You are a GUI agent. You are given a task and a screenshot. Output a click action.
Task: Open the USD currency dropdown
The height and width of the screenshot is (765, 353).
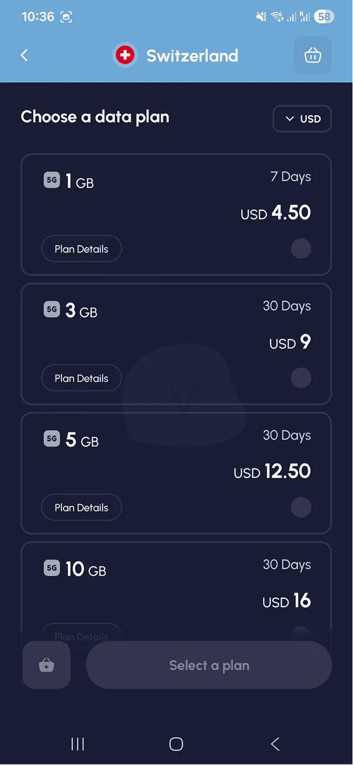302,118
